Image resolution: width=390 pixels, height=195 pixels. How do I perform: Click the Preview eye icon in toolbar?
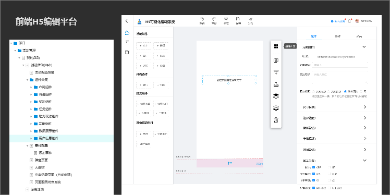(226, 19)
